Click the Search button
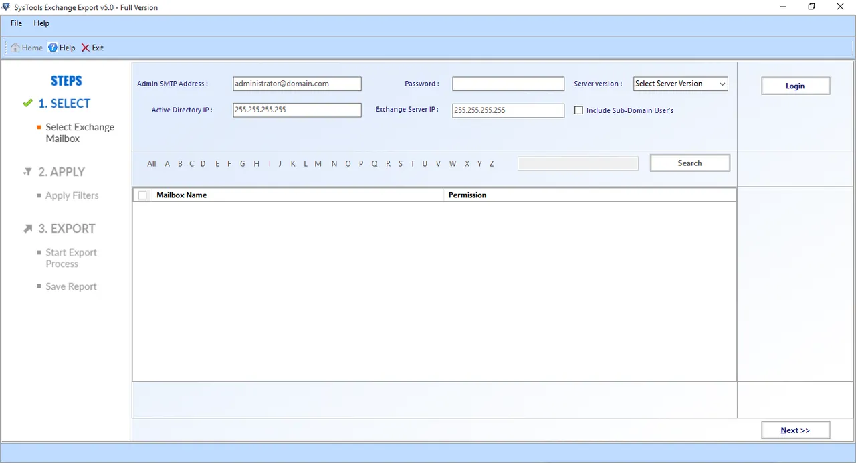This screenshot has width=856, height=463. tap(689, 163)
